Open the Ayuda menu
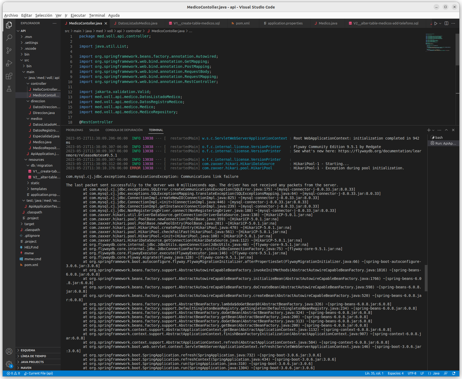The height and width of the screenshot is (379, 462). click(114, 15)
